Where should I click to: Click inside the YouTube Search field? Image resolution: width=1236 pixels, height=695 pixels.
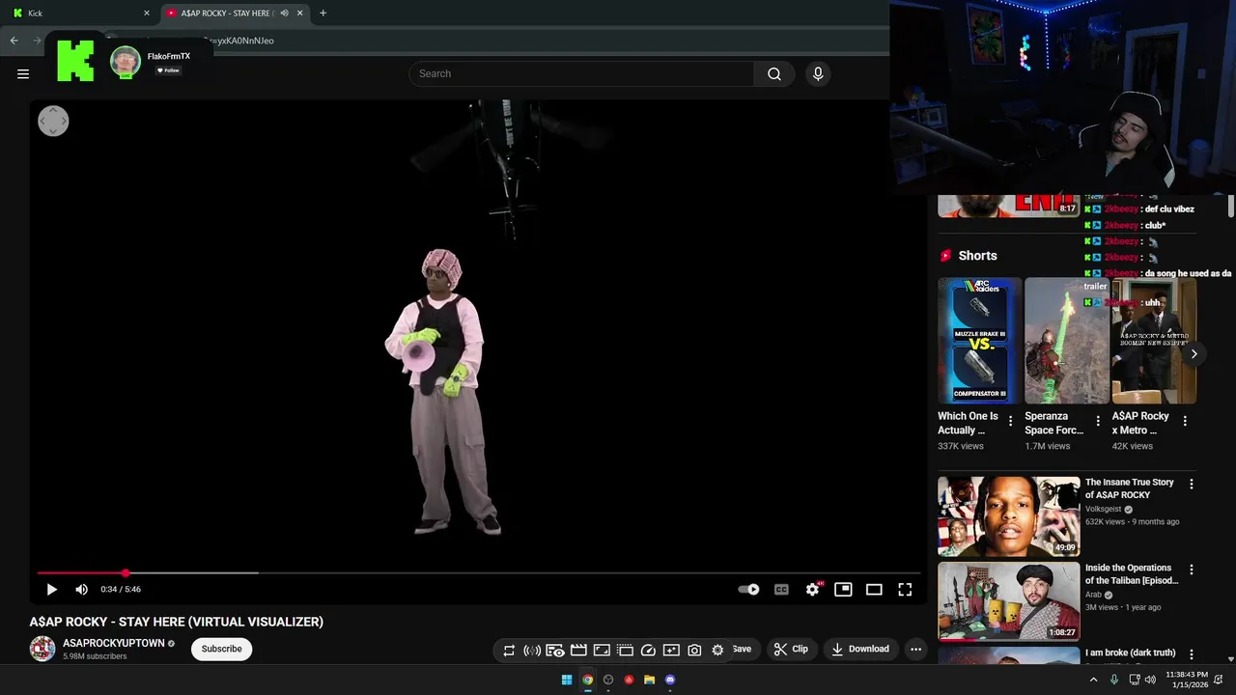point(581,73)
